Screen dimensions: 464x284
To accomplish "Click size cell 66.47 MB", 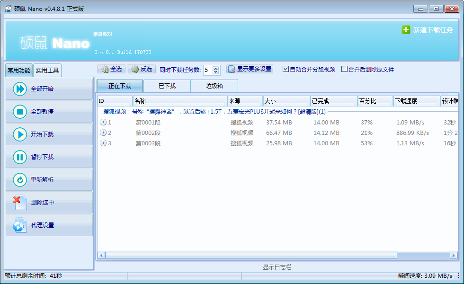I will tap(279, 133).
